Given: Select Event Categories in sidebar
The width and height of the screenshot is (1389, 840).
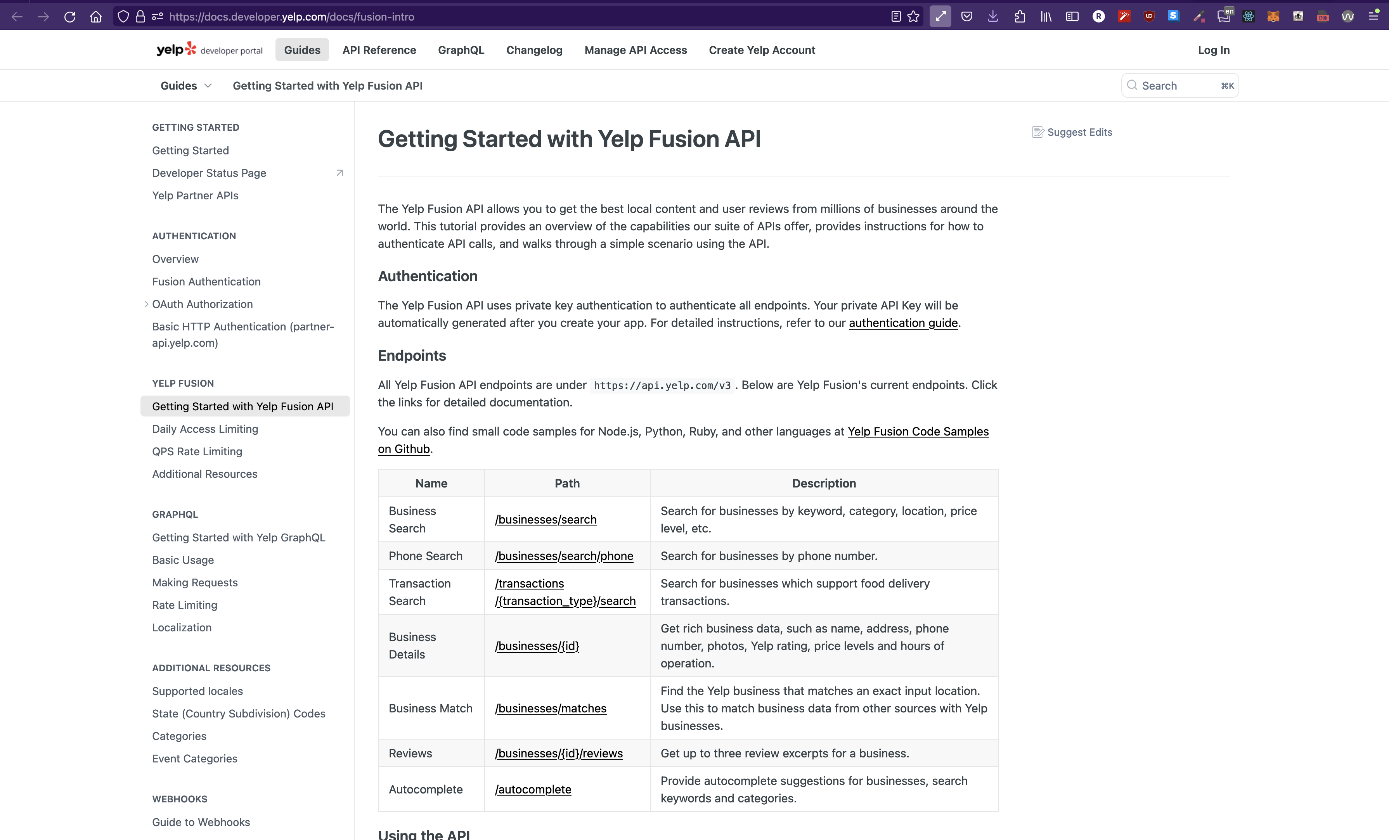Looking at the screenshot, I should pyautogui.click(x=195, y=759).
